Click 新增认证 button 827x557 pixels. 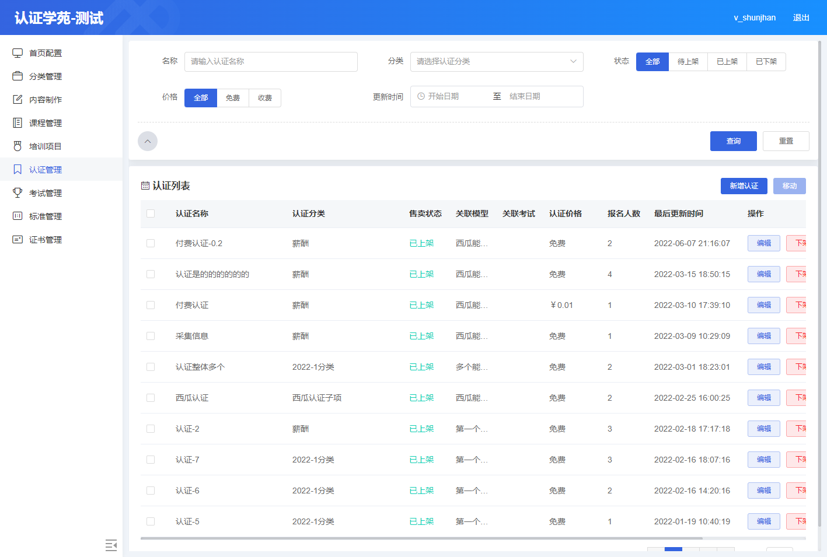744,186
